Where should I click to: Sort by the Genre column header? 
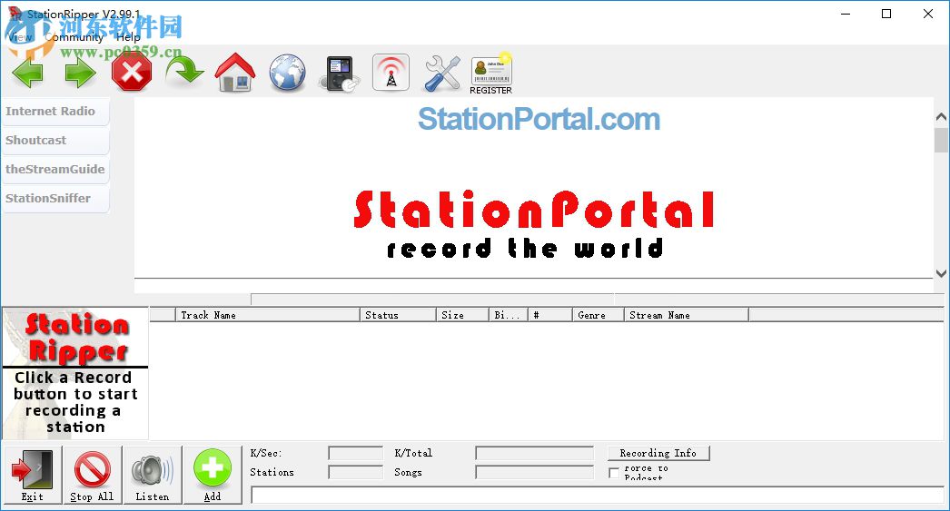(598, 315)
